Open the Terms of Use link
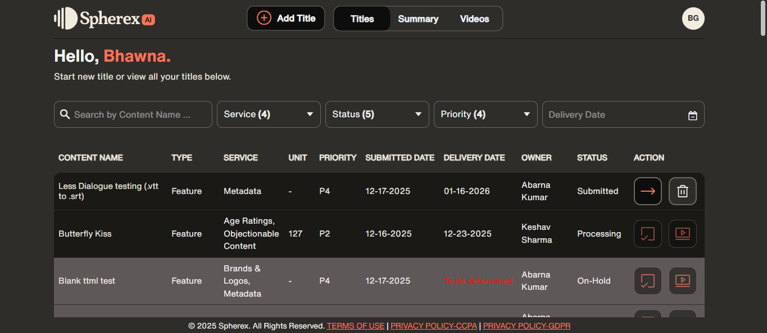This screenshot has height=333, width=767. [356, 326]
